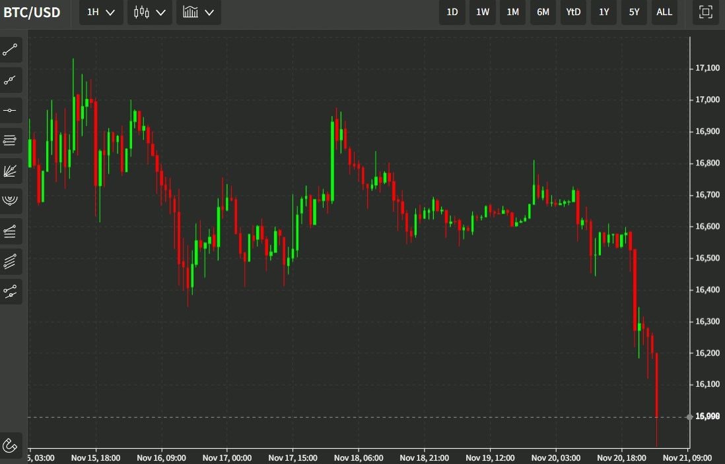The width and height of the screenshot is (725, 464).
Task: Switch to the 6M time range
Action: [543, 12]
